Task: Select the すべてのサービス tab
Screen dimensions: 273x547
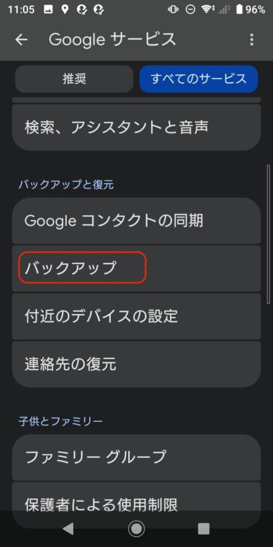Action: tap(199, 79)
